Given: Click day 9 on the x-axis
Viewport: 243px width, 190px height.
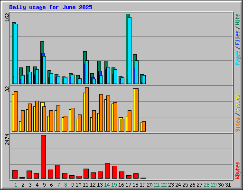Looking at the screenshot, I should coord(73,185).
